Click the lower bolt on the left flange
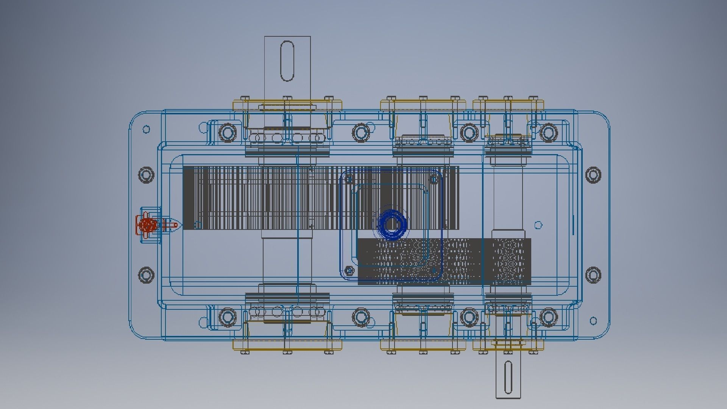 pos(146,275)
